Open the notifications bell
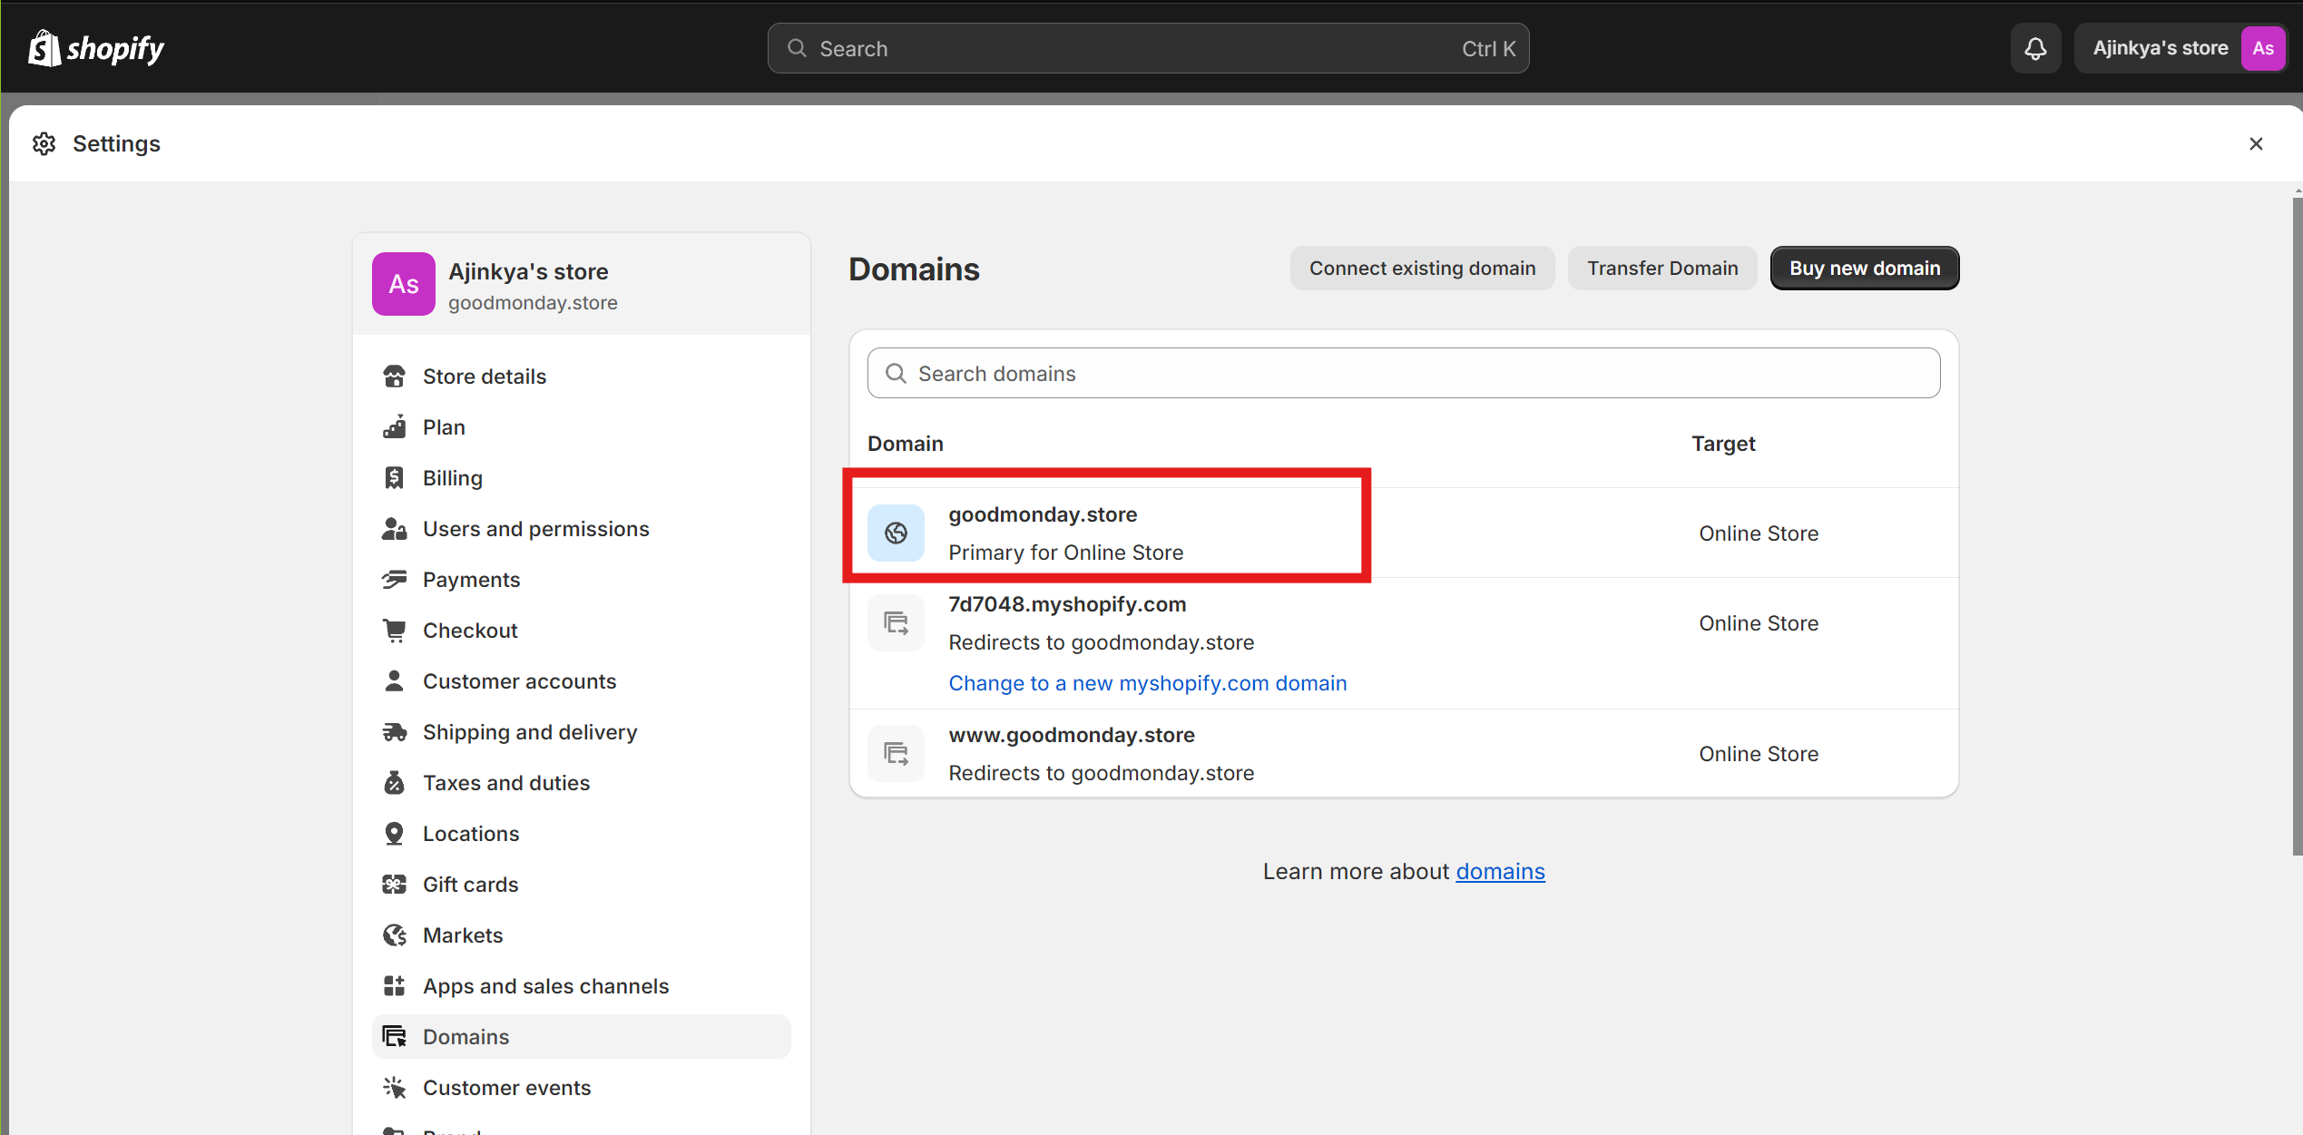The width and height of the screenshot is (2303, 1135). tap(2035, 48)
